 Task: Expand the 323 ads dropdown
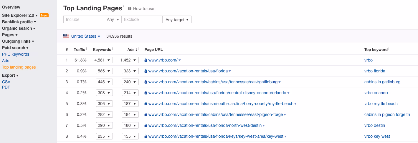tap(130, 71)
